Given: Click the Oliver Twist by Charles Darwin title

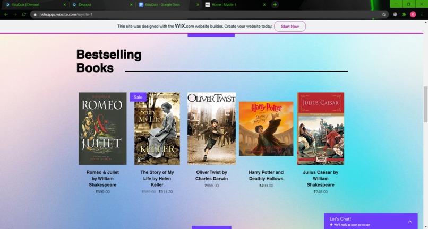Looking at the screenshot, I should pos(211,175).
